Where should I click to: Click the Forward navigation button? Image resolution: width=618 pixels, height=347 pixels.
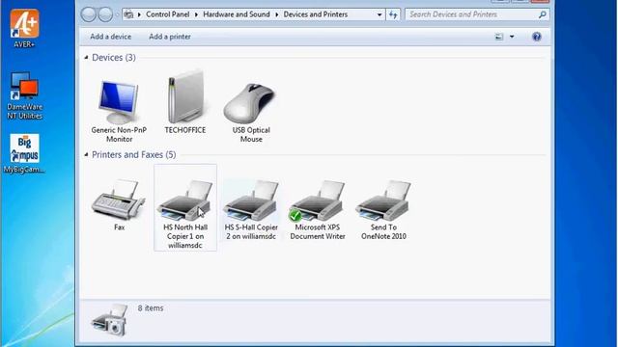tap(105, 14)
